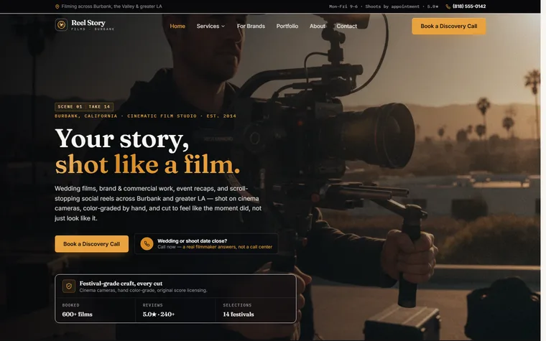
Task: Click the shield icon next to Festival-grade craft
Action: click(69, 286)
